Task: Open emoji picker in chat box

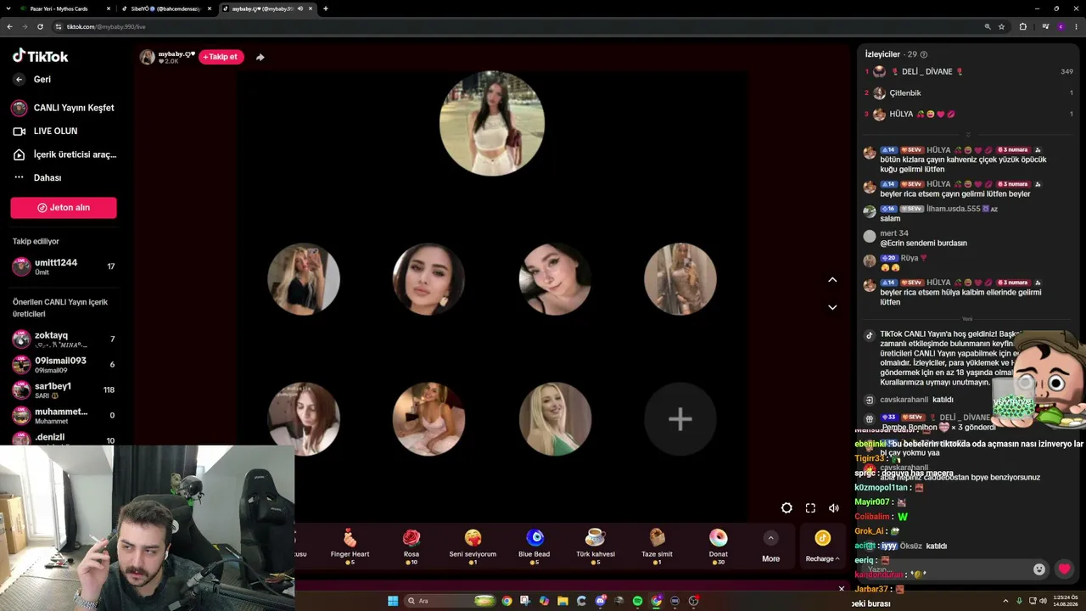Action: click(x=1039, y=569)
